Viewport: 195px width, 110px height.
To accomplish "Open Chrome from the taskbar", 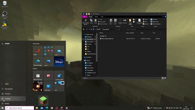I will click(52, 108).
